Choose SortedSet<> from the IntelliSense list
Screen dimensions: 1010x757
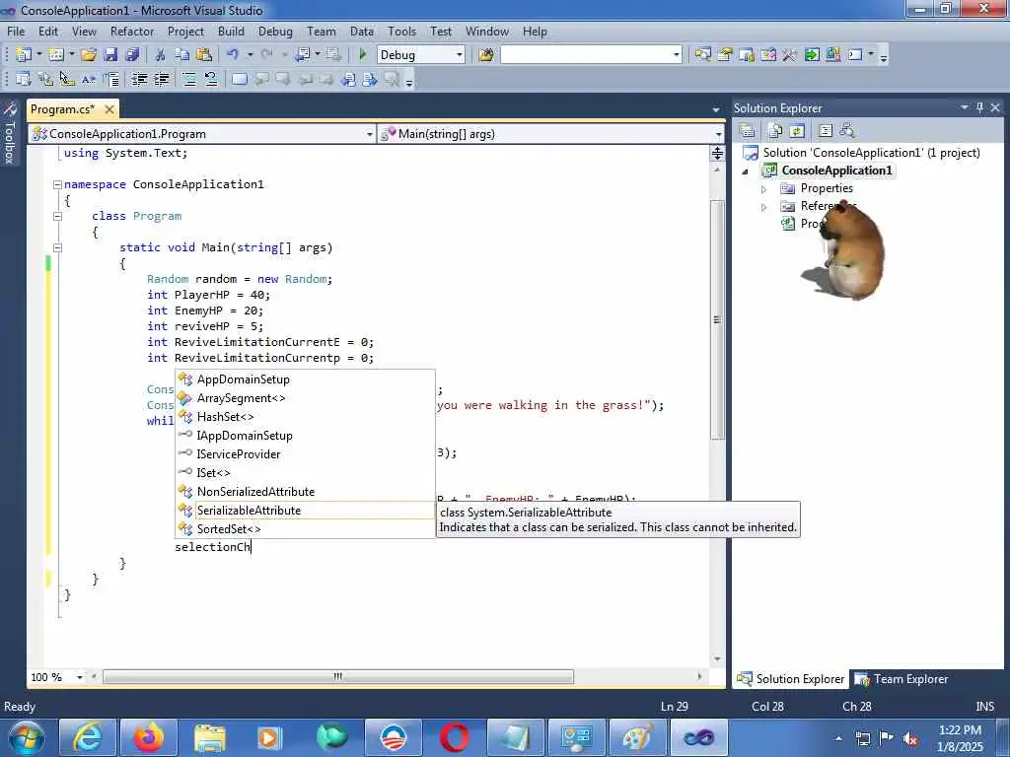pyautogui.click(x=306, y=529)
